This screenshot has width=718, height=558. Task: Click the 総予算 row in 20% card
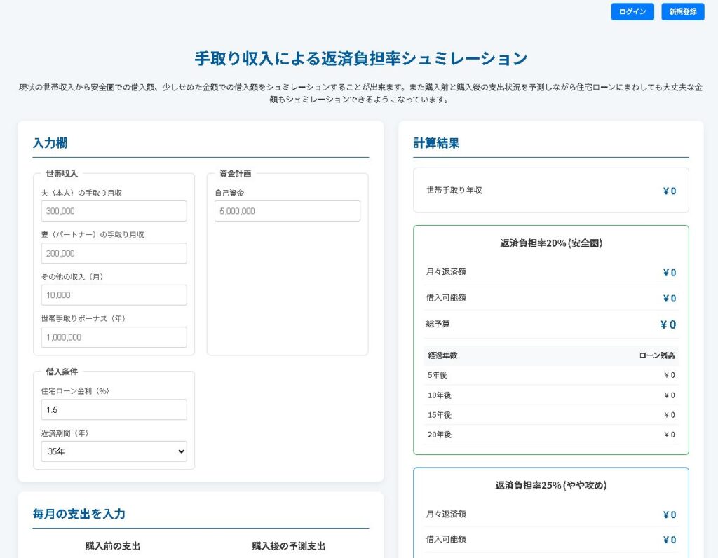[x=550, y=325]
